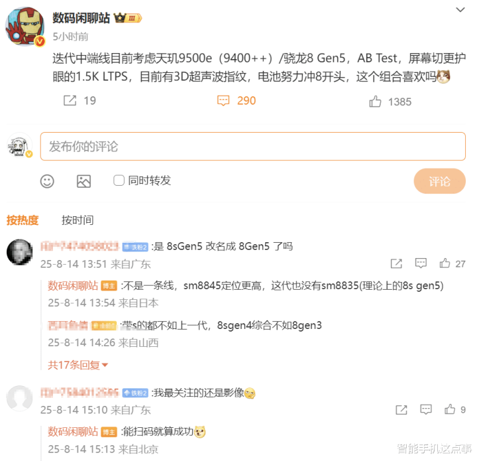This screenshot has height=461, width=477.
Task: Open 数码闲聊站 link in the 13:54 reply
Action: point(73,286)
